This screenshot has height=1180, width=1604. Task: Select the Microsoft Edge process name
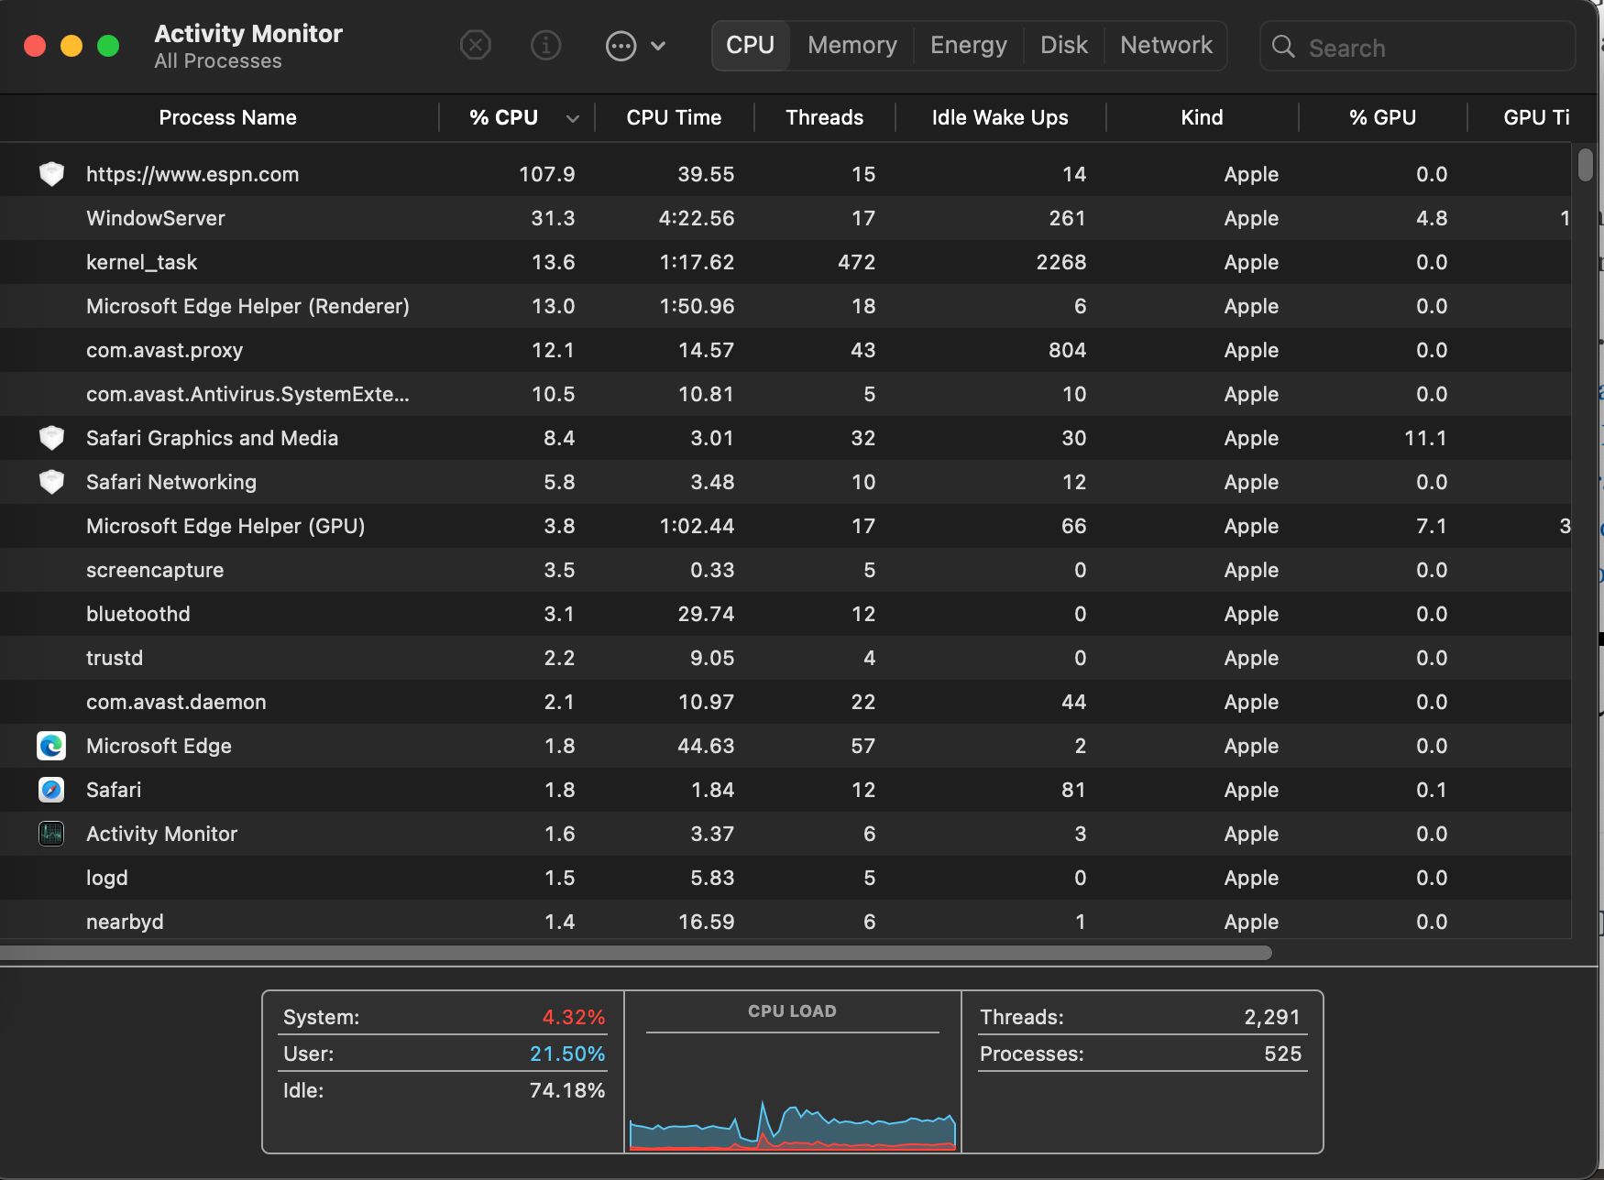[x=159, y=746]
